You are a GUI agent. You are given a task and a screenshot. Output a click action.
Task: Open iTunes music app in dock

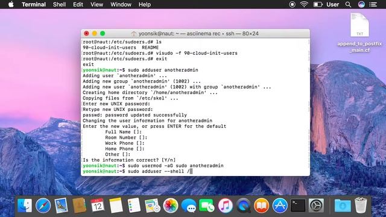point(225,205)
